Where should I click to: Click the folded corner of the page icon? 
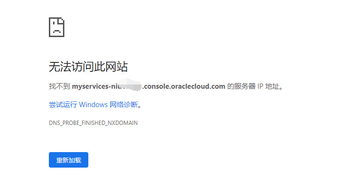[62, 22]
